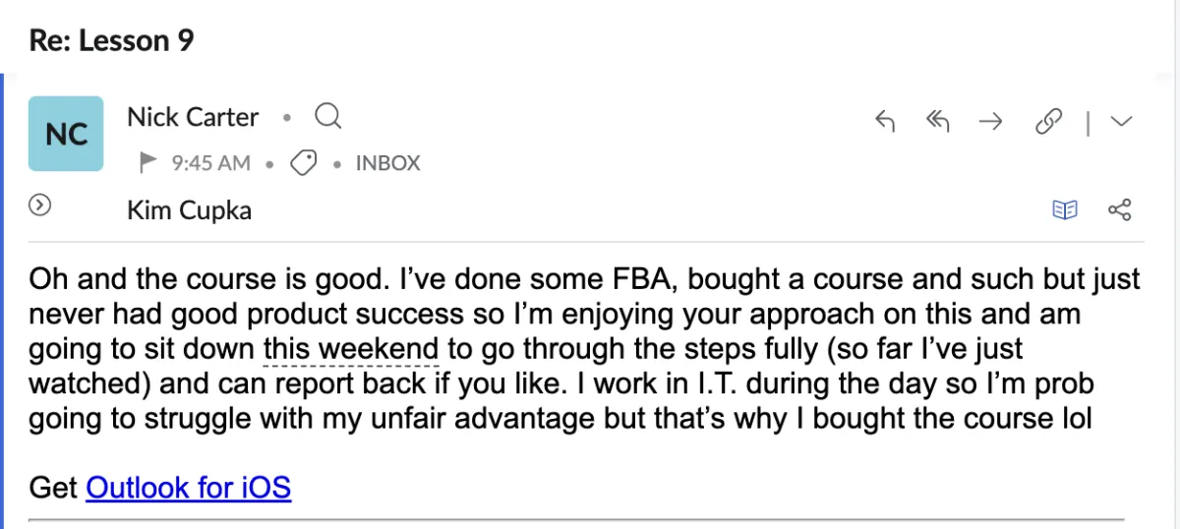Screen dimensions: 1180x529
Task: Search emails from Nick Carter using magnifier
Action: [x=327, y=118]
